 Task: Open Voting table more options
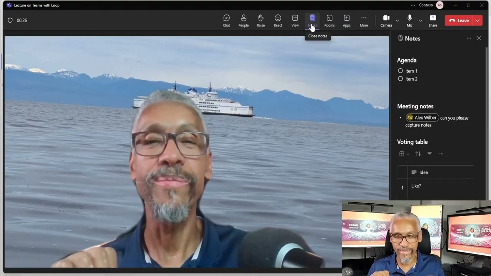(441, 154)
